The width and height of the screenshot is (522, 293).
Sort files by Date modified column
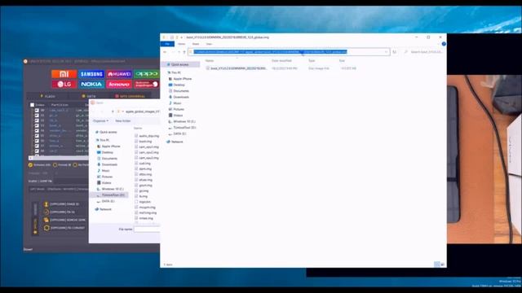tap(281, 61)
